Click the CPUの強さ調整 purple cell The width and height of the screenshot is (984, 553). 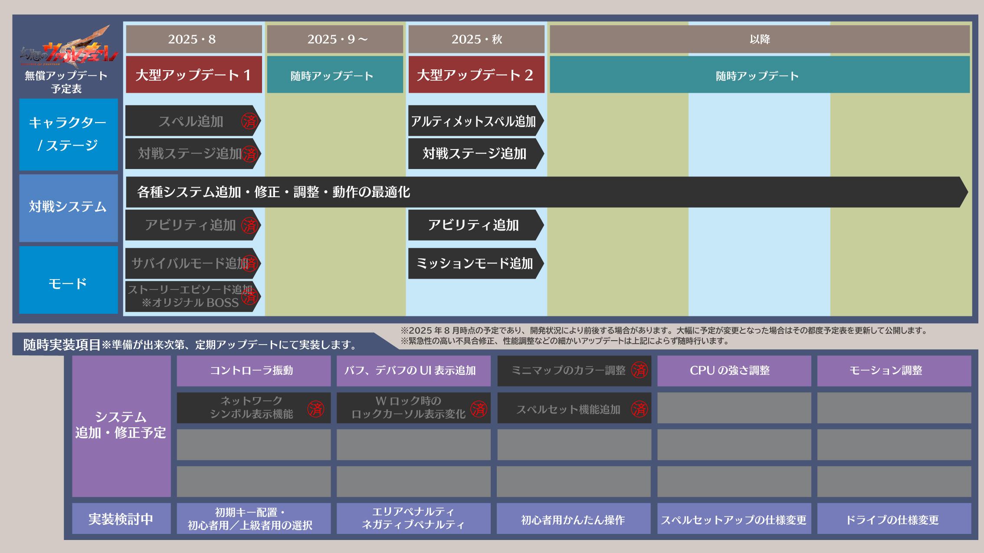coord(734,371)
